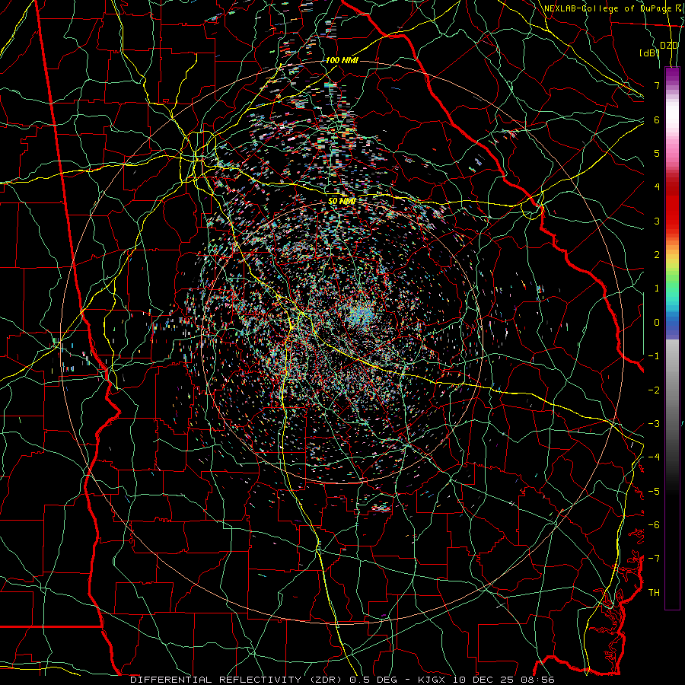The image size is (685, 685).
Task: Click the "7" value on the color scale
Action: click(x=657, y=85)
